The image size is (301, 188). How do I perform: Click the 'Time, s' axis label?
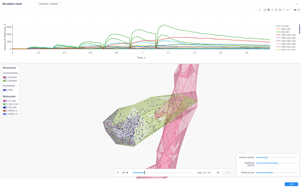coord(141,58)
